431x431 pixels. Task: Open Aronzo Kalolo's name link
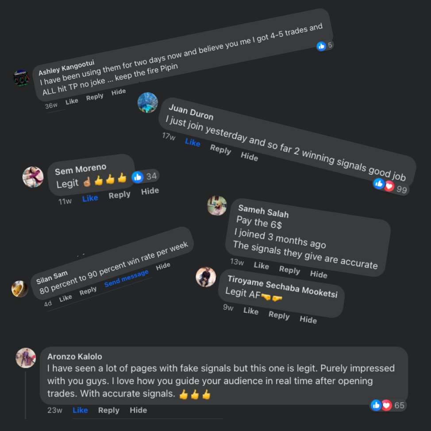75,357
